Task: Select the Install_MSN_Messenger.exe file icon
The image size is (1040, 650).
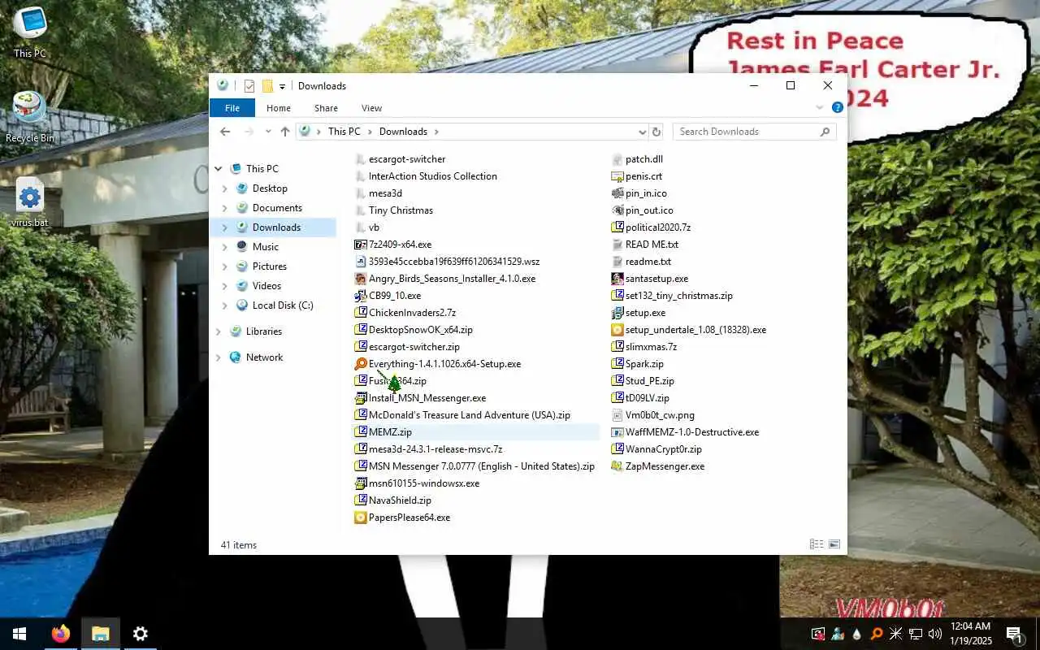Action: point(361,398)
